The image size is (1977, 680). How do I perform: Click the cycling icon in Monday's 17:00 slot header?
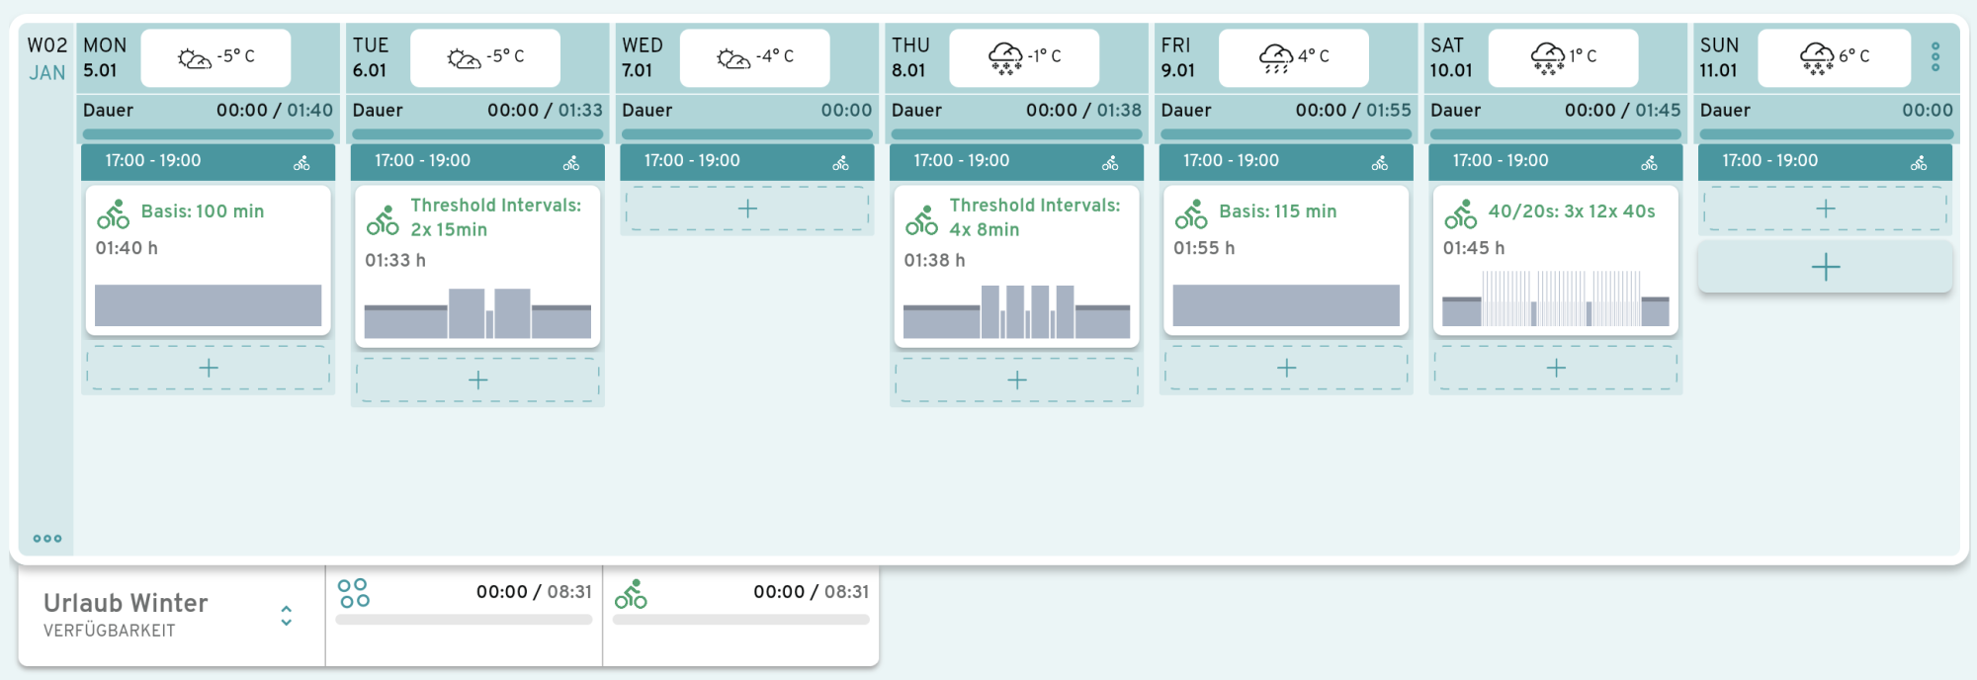[x=301, y=163]
